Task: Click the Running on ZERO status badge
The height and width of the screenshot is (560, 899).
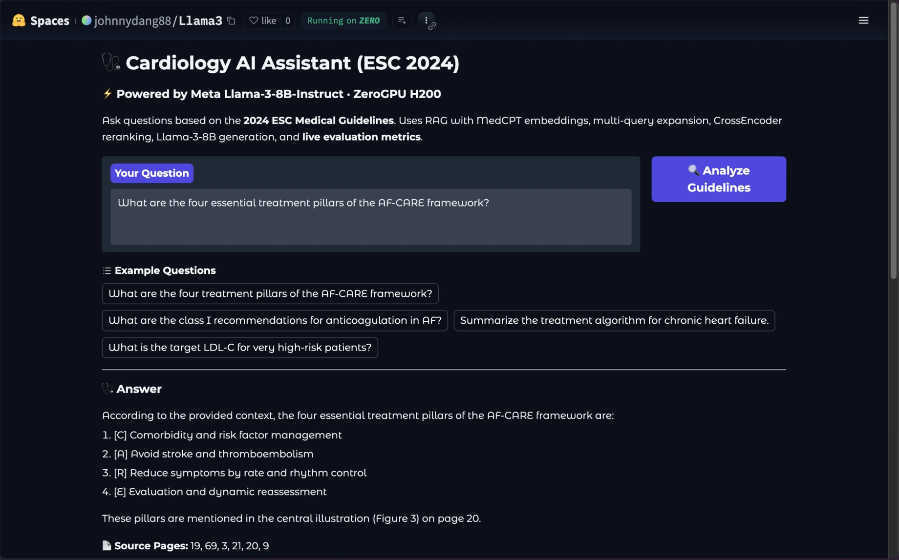Action: click(x=343, y=21)
